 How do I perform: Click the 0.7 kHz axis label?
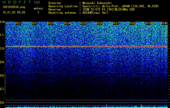pos(2,89)
